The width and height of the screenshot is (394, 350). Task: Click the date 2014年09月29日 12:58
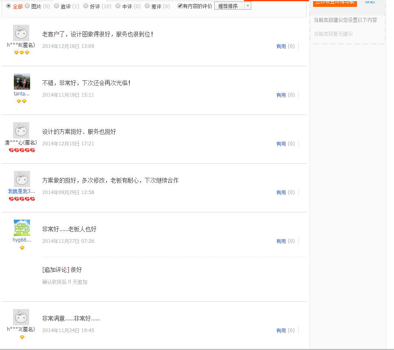68,192
